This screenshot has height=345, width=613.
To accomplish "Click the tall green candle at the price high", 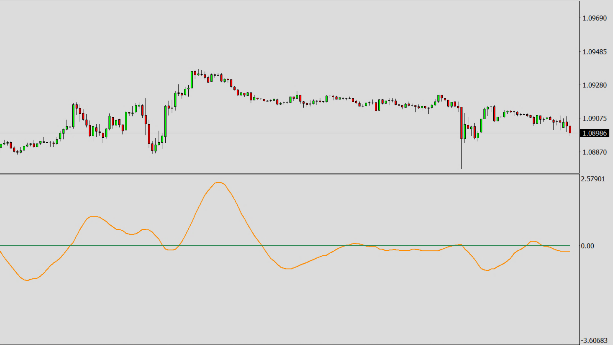I will coord(192,80).
